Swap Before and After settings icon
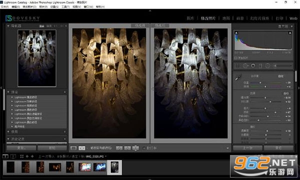The width and height of the screenshot is (300, 180). [135, 148]
